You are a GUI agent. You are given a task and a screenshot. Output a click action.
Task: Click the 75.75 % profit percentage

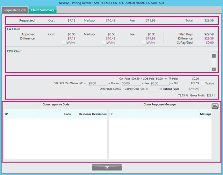[x=183, y=95]
